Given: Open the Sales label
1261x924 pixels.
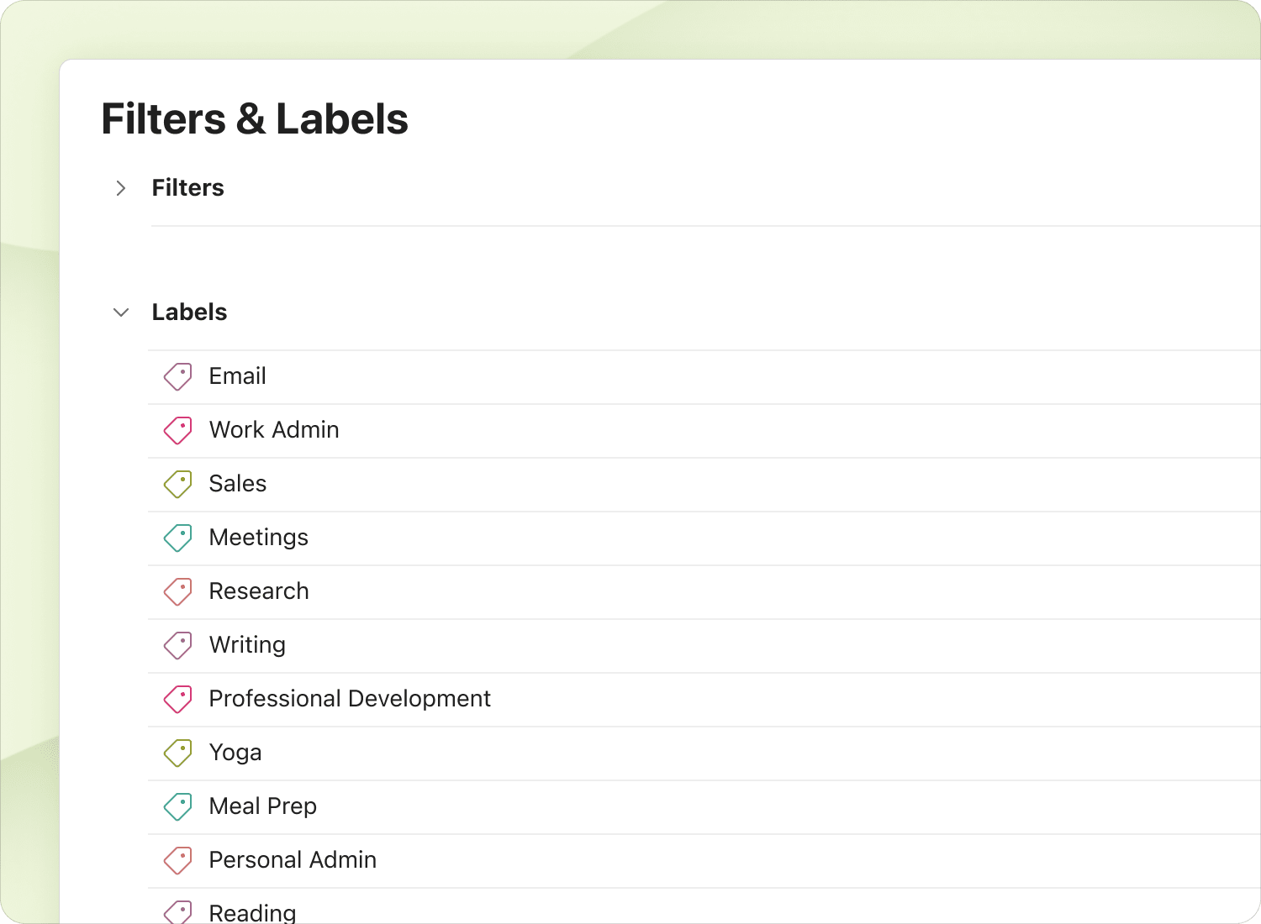Looking at the screenshot, I should [x=238, y=484].
